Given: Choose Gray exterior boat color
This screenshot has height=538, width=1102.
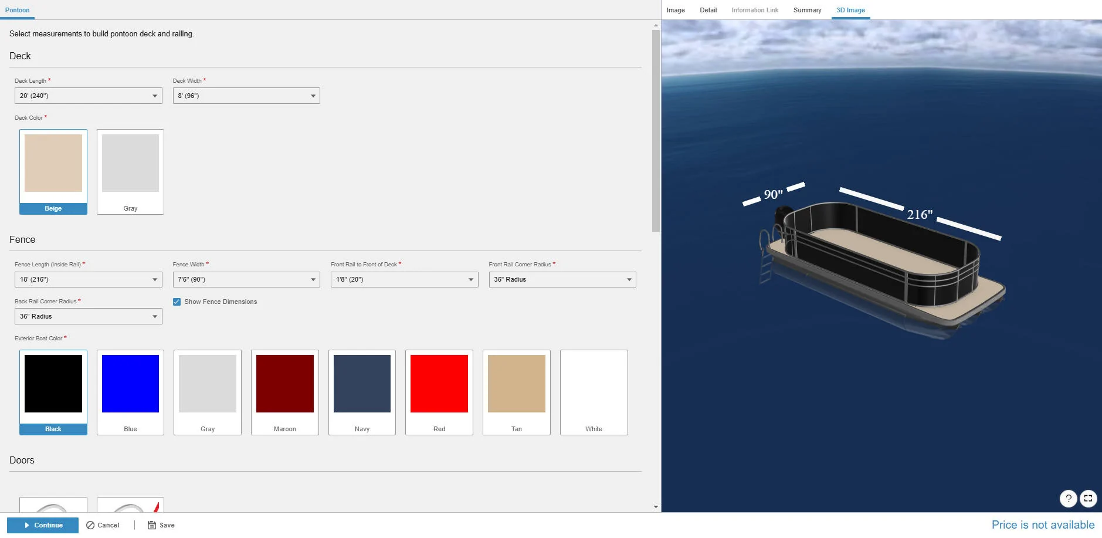Looking at the screenshot, I should coord(208,392).
